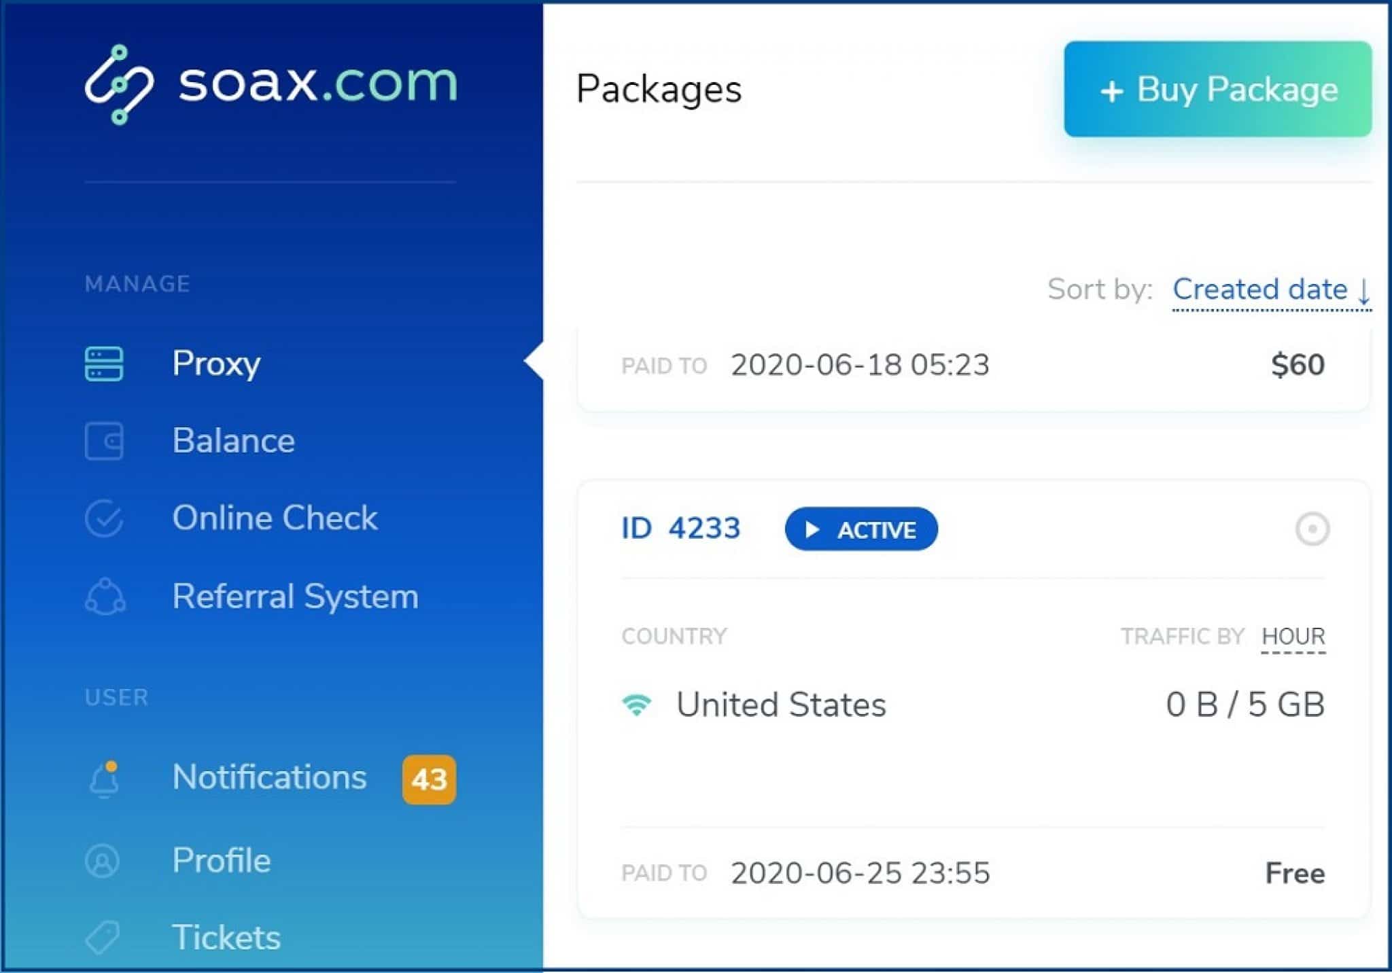Click the TRAFFIC BY label
Image resolution: width=1392 pixels, height=973 pixels.
pyautogui.click(x=1182, y=637)
